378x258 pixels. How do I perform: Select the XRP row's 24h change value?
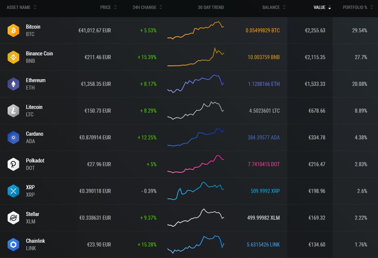point(149,191)
